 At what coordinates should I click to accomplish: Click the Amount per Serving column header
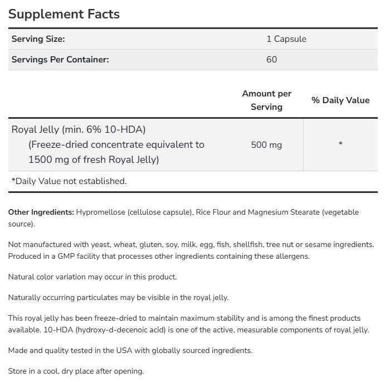pos(266,100)
